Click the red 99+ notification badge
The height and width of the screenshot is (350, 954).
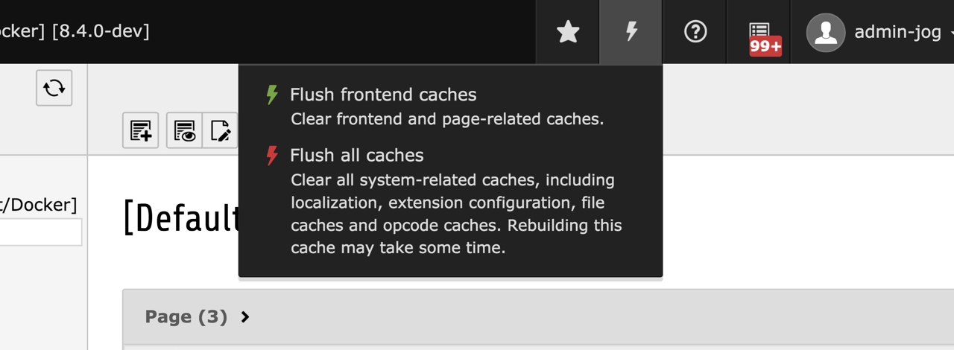coord(765,46)
